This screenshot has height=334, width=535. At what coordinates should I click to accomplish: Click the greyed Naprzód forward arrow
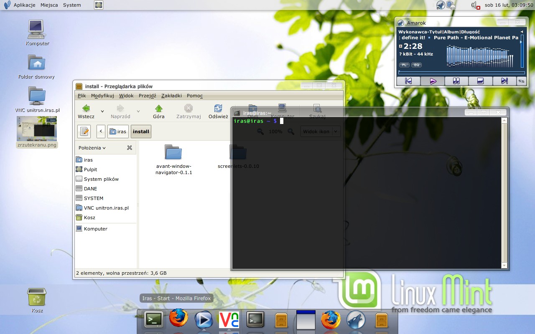120,109
